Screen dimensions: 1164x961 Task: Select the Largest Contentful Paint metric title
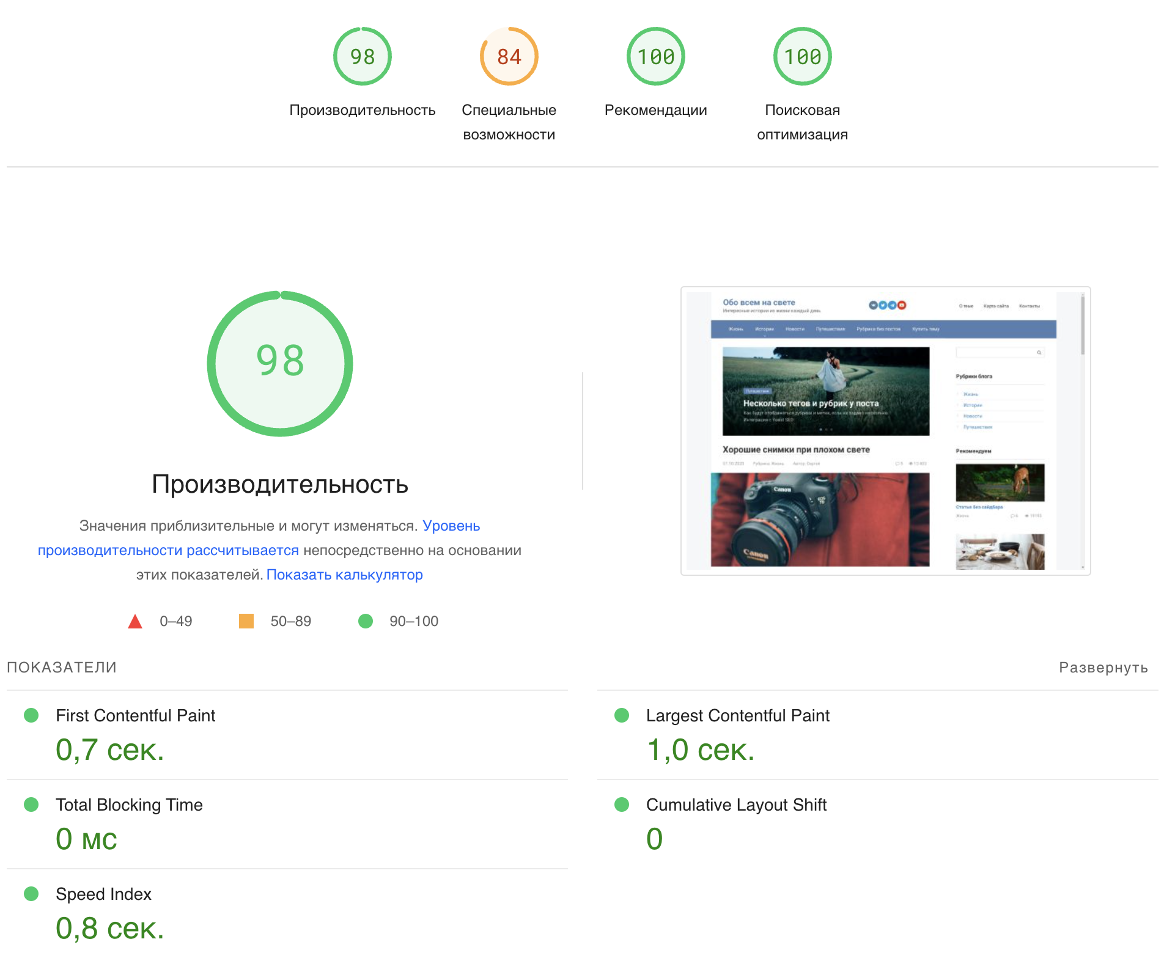click(738, 715)
